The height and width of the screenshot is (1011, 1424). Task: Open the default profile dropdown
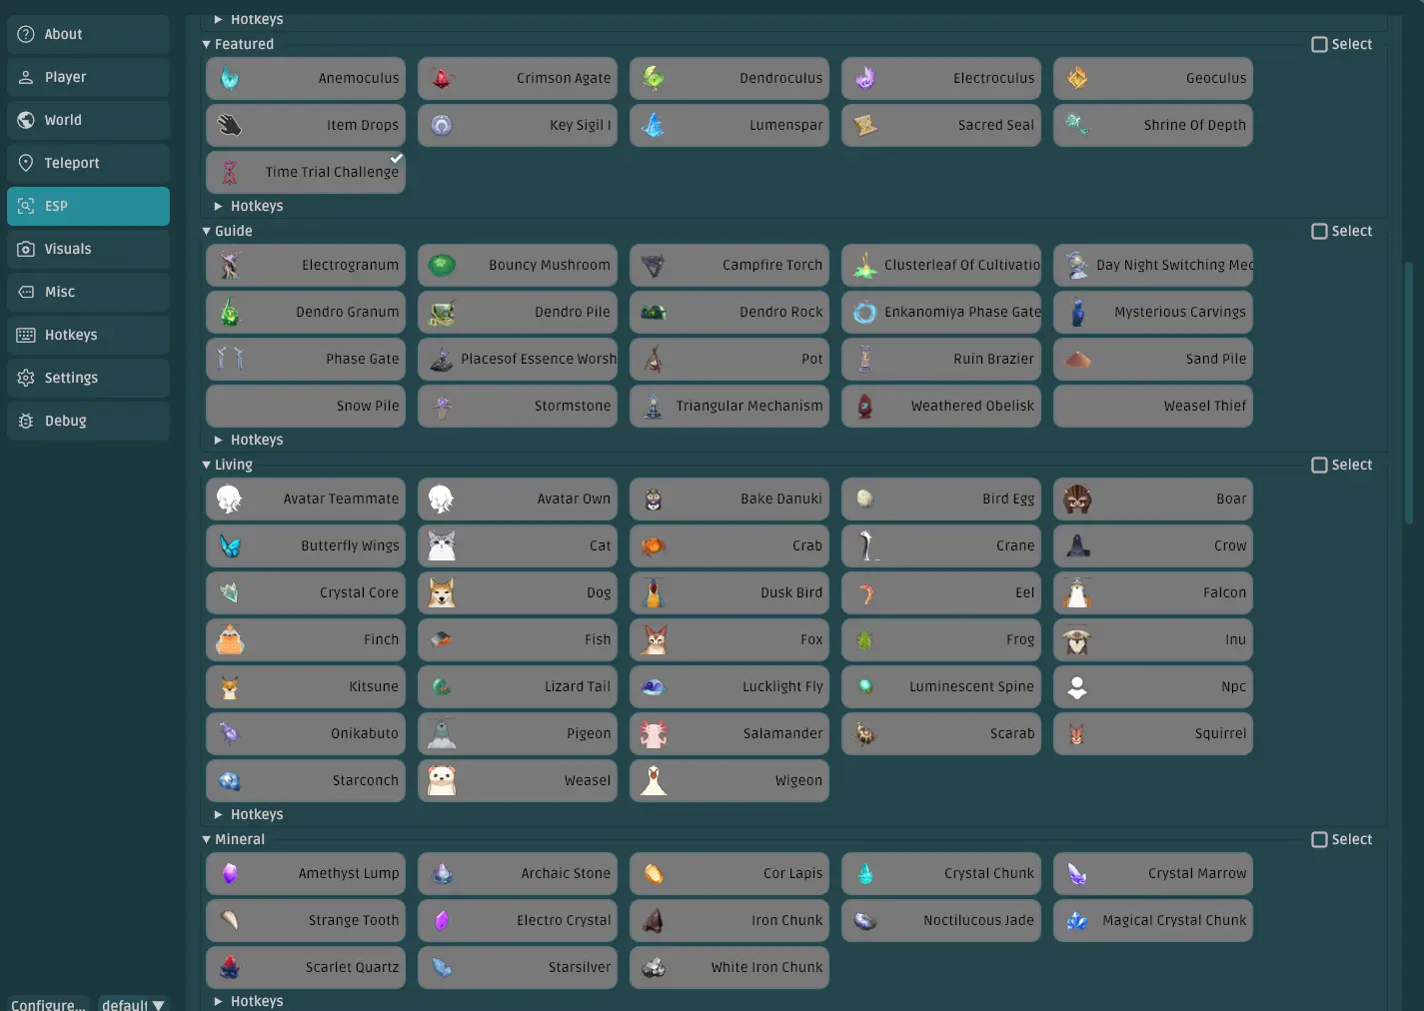tap(133, 1004)
